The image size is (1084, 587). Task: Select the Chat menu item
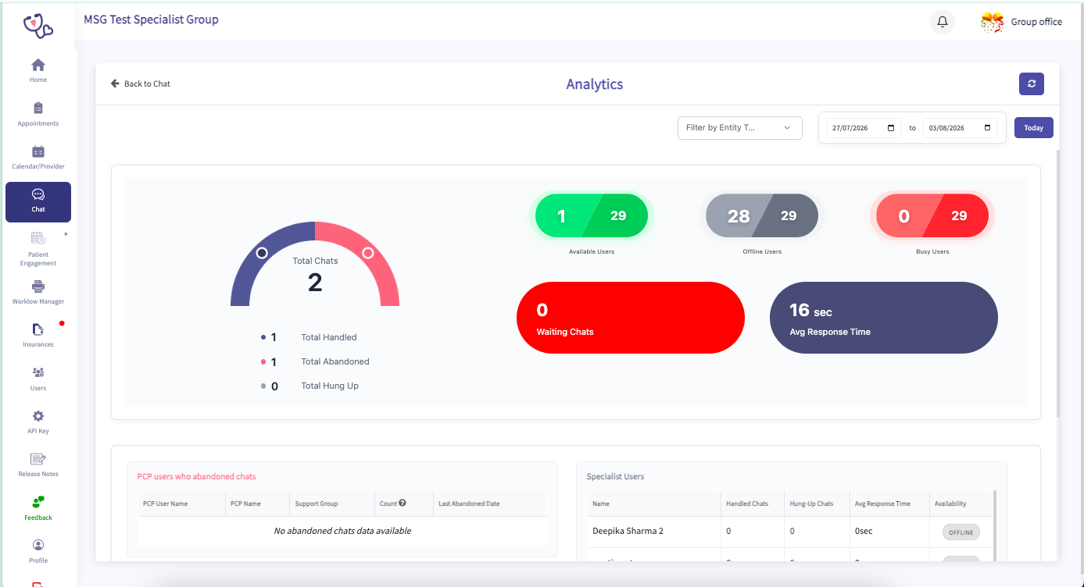38,201
